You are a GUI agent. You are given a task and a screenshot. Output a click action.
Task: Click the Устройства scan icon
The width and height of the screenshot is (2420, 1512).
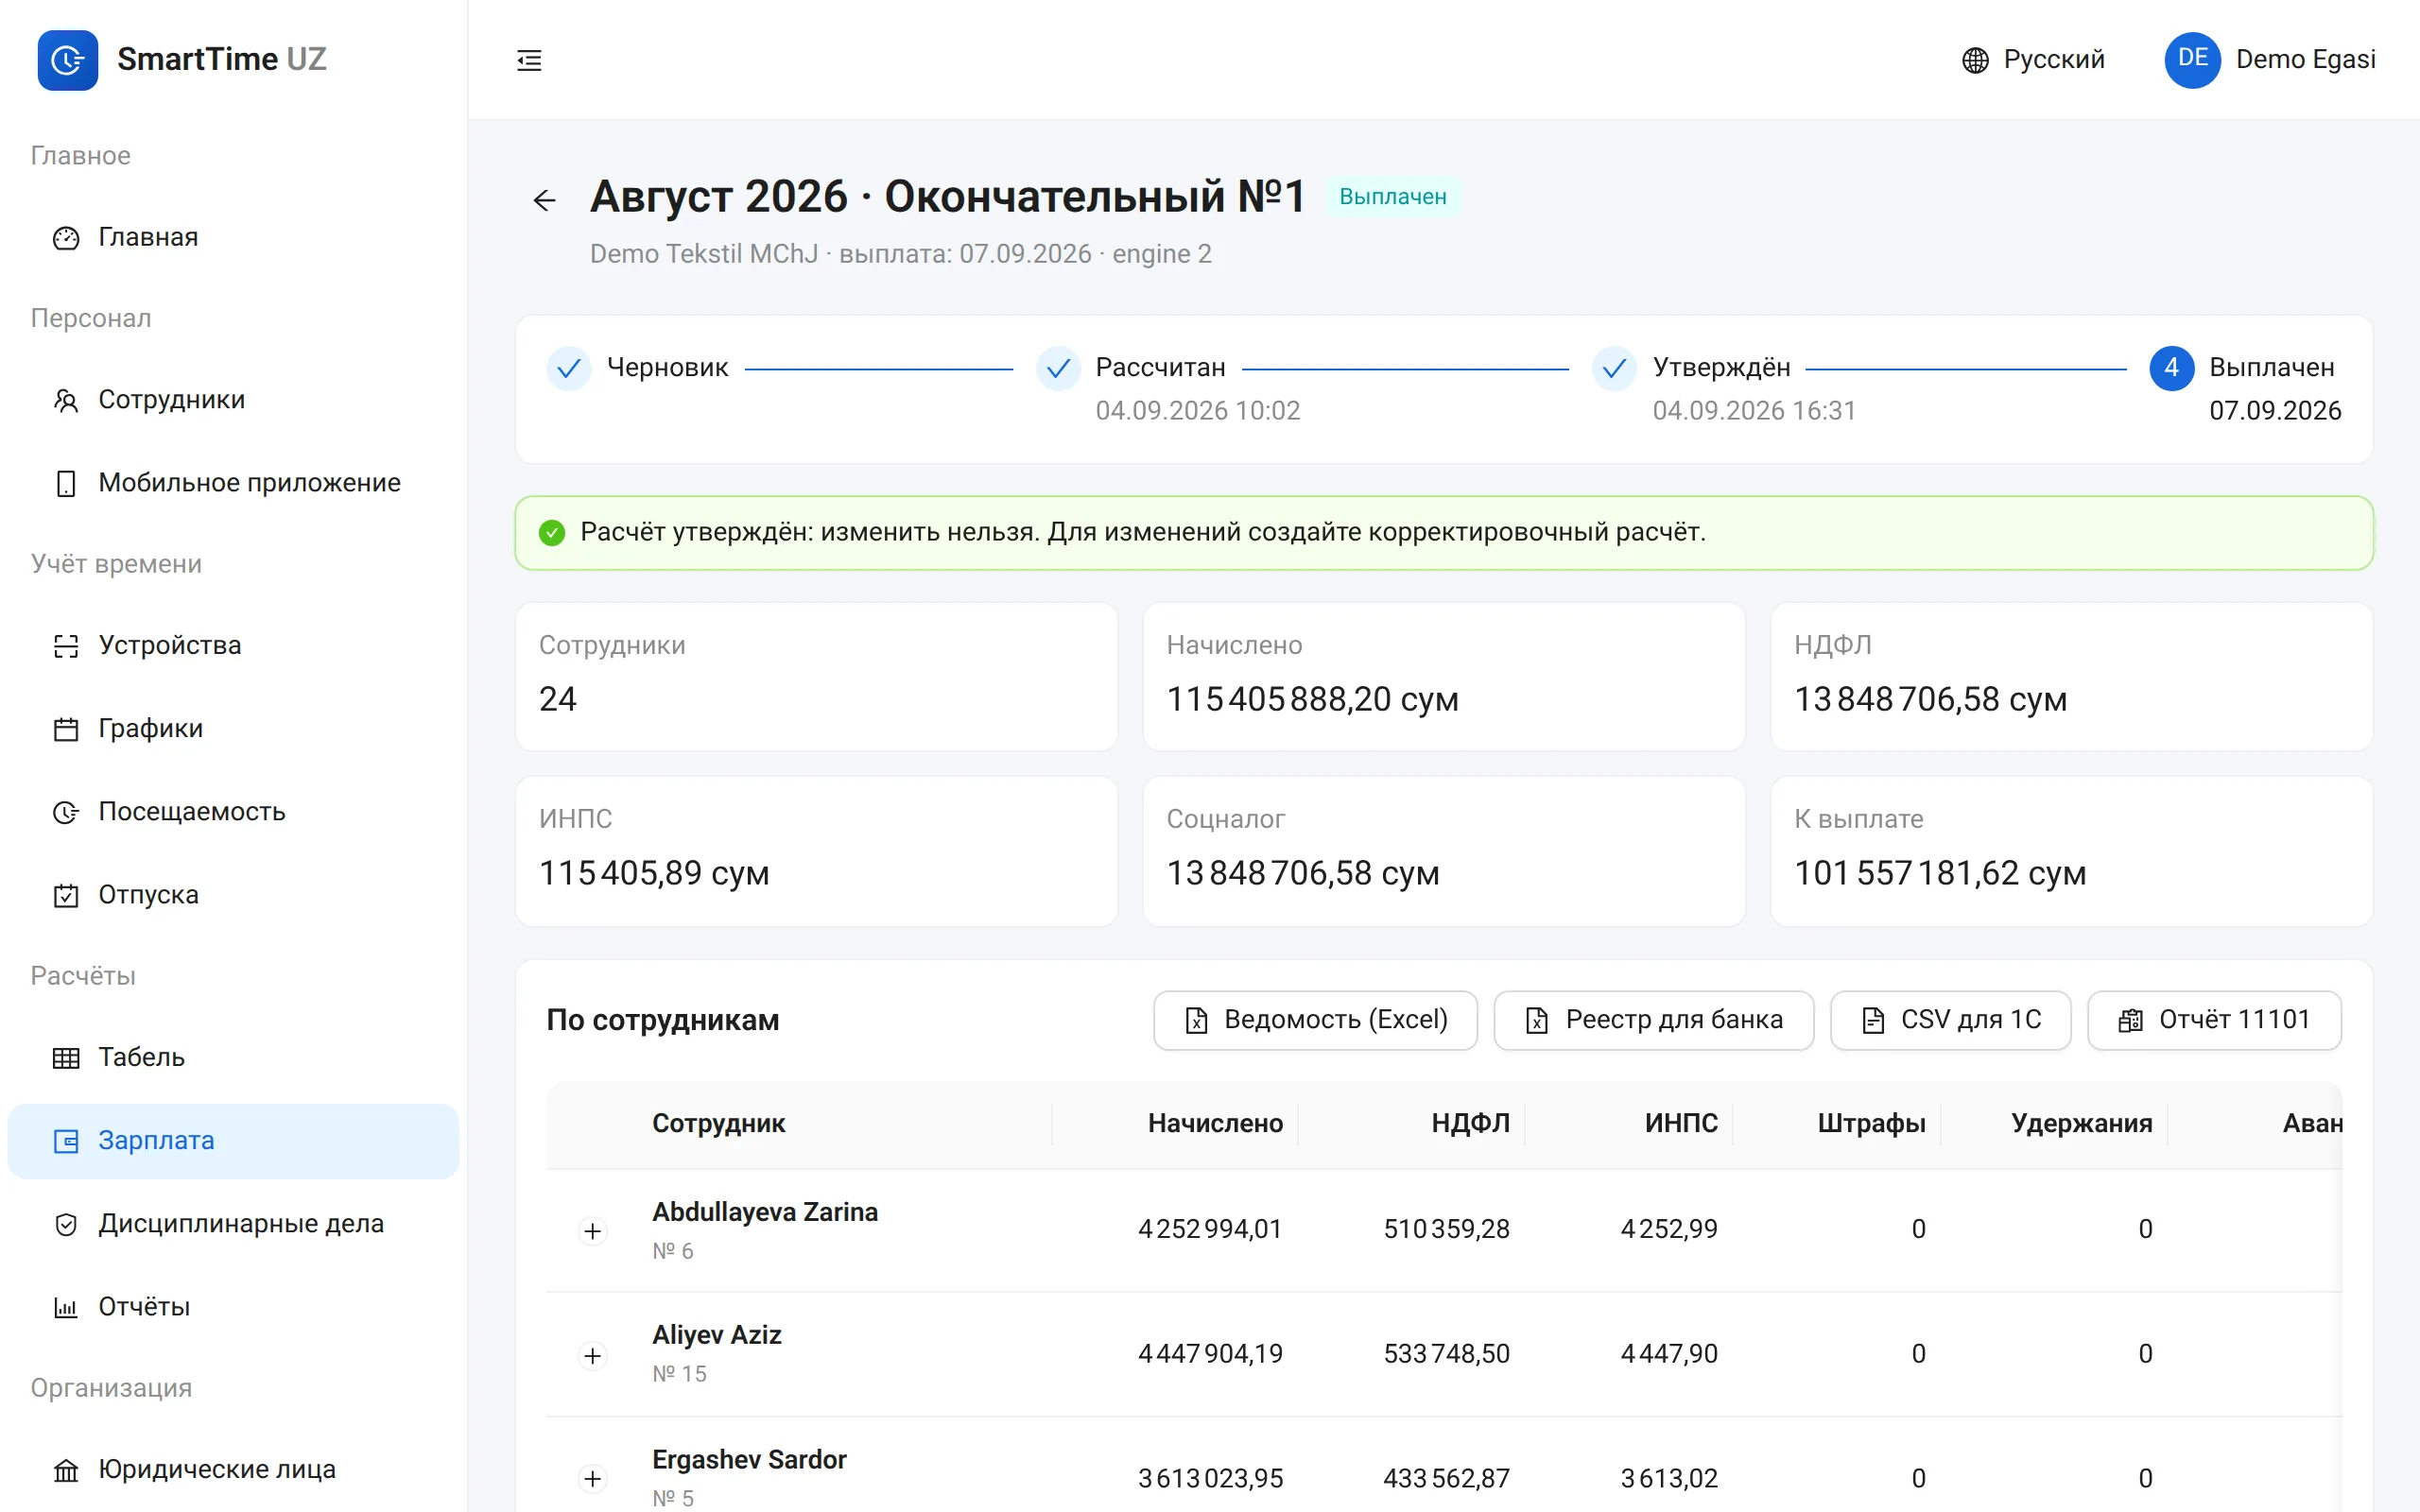click(66, 646)
